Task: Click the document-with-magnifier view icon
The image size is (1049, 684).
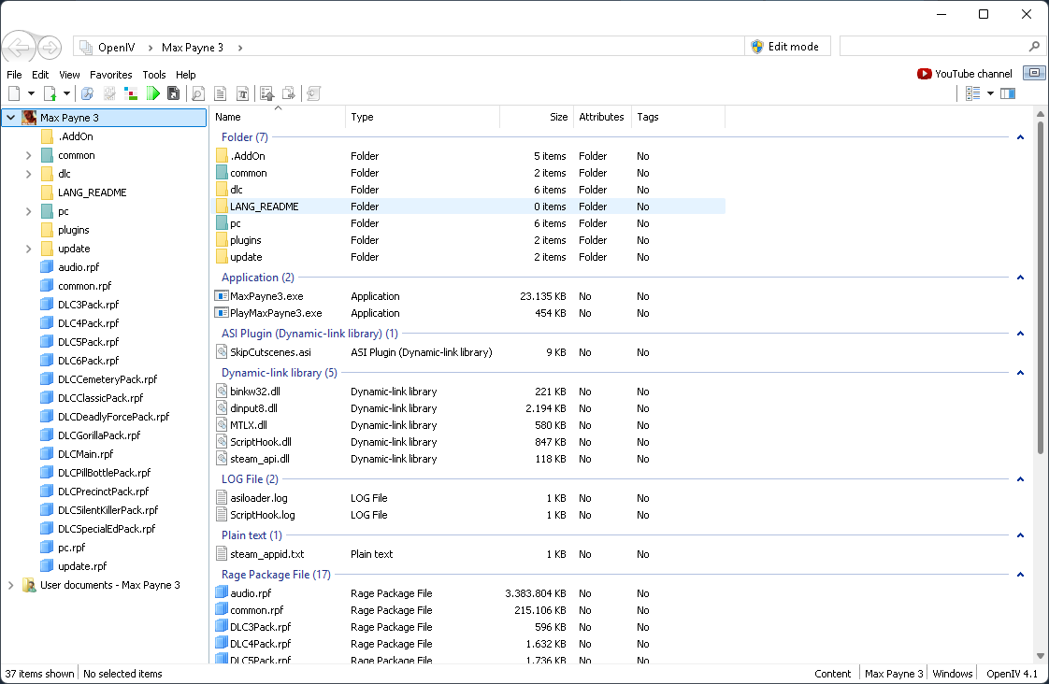Action: [198, 93]
